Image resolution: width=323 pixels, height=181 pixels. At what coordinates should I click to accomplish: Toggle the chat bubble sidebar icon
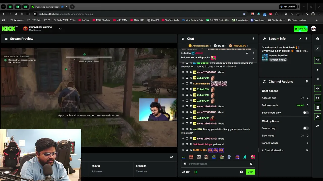[317, 88]
